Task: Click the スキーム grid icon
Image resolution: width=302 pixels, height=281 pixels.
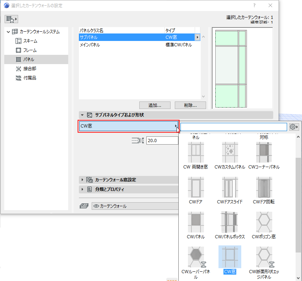Action: pos(18,41)
